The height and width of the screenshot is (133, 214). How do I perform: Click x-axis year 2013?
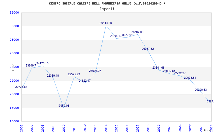[x=95, y=128]
